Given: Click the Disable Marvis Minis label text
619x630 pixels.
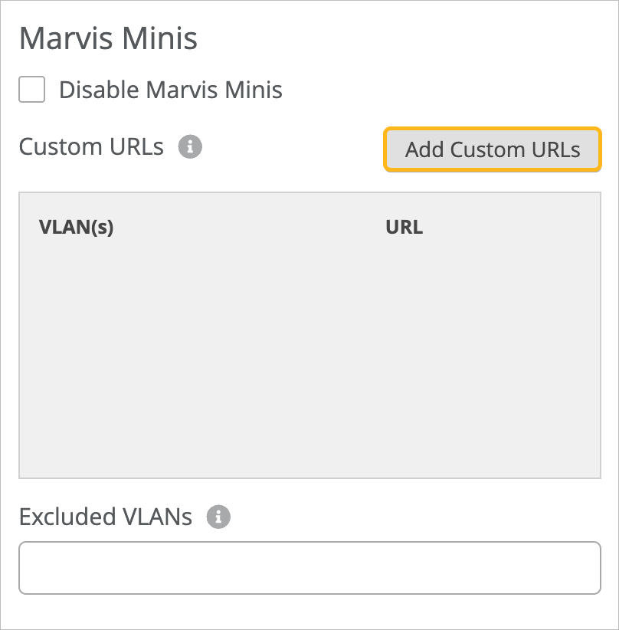Looking at the screenshot, I should point(170,90).
